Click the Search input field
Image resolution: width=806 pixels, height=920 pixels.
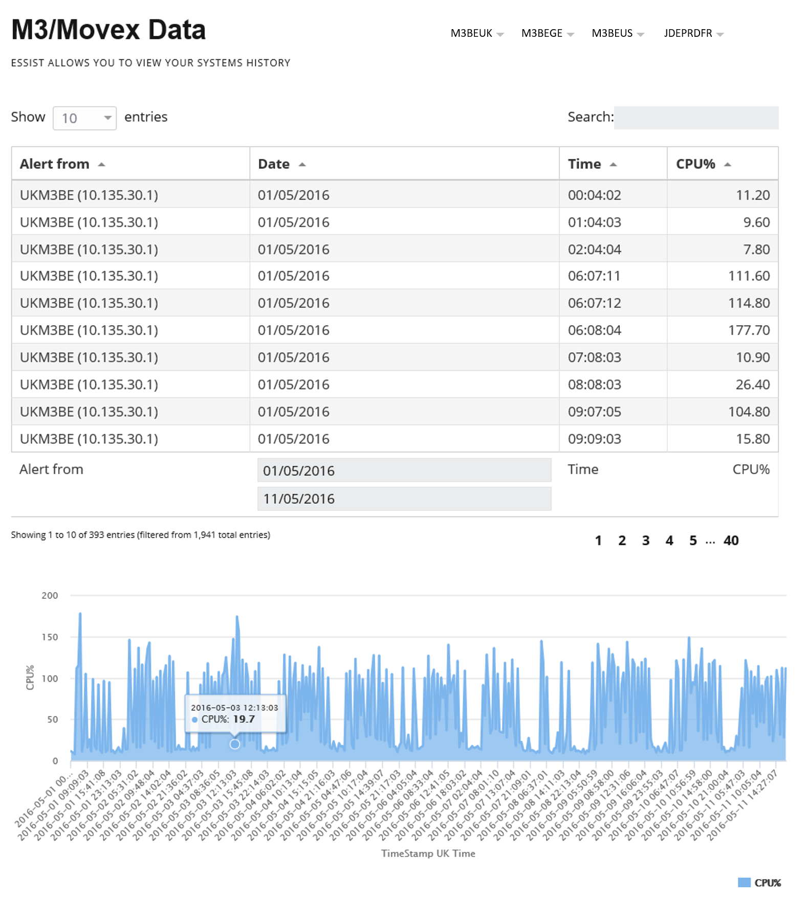[x=696, y=118]
